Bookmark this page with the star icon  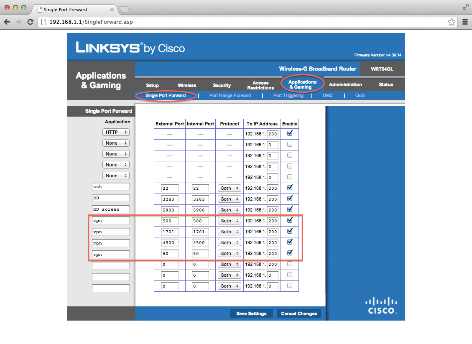pyautogui.click(x=452, y=22)
